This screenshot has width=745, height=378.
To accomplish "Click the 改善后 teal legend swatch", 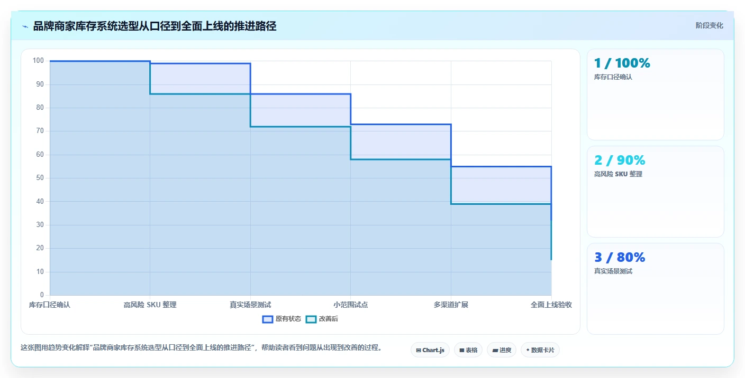I will coord(311,319).
